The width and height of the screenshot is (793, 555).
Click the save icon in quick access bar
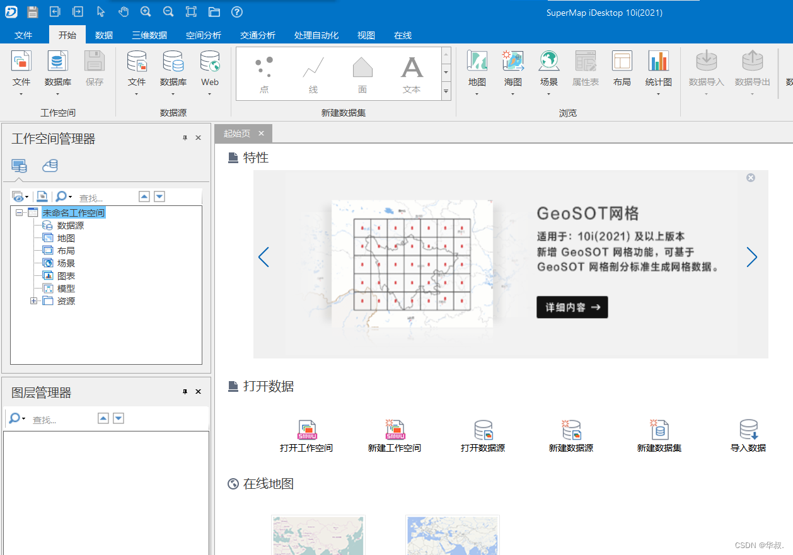tap(33, 11)
